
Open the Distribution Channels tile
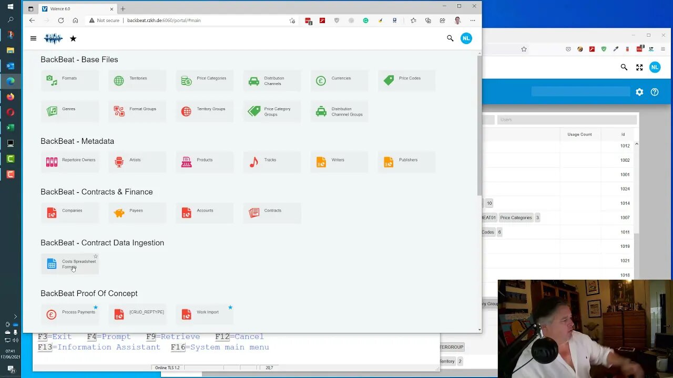click(x=271, y=80)
